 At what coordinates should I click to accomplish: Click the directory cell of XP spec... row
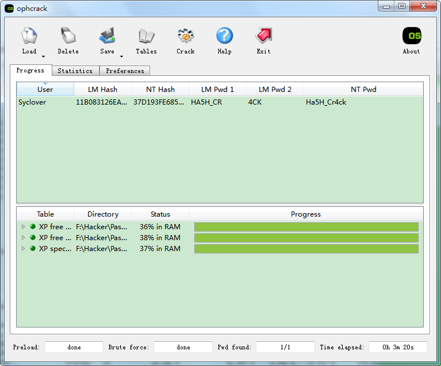(102, 248)
